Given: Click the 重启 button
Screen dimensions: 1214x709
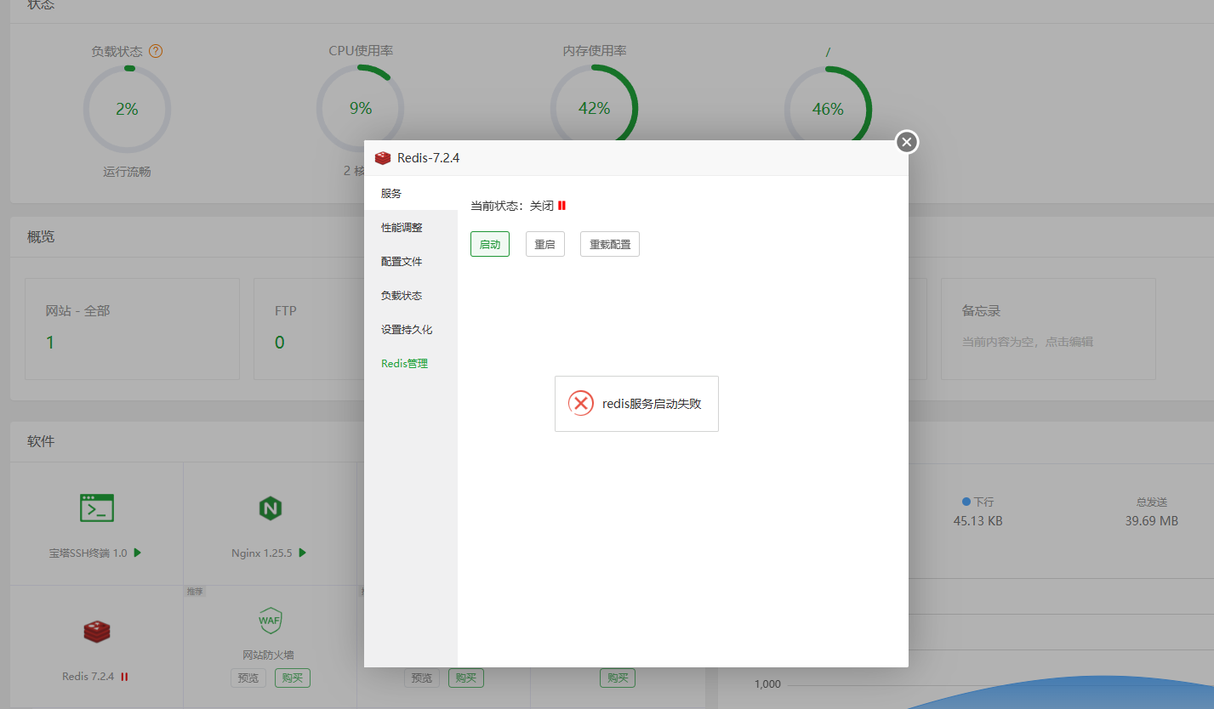Looking at the screenshot, I should pyautogui.click(x=545, y=244).
